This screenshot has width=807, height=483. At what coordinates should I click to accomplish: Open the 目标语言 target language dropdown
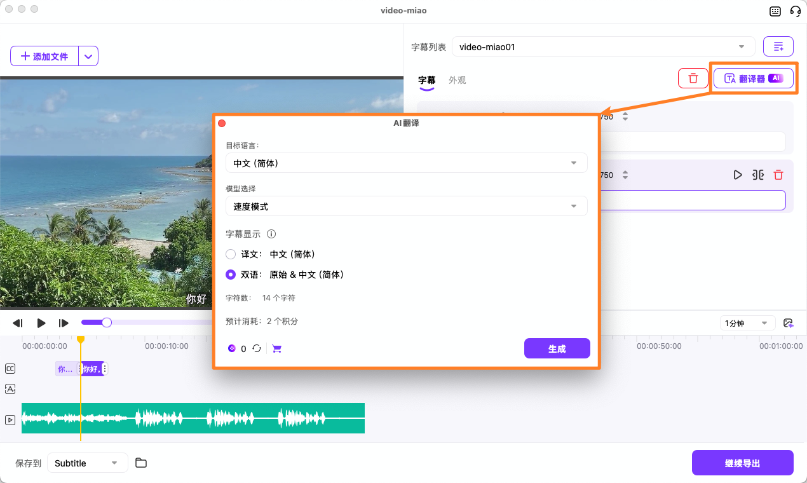click(407, 163)
